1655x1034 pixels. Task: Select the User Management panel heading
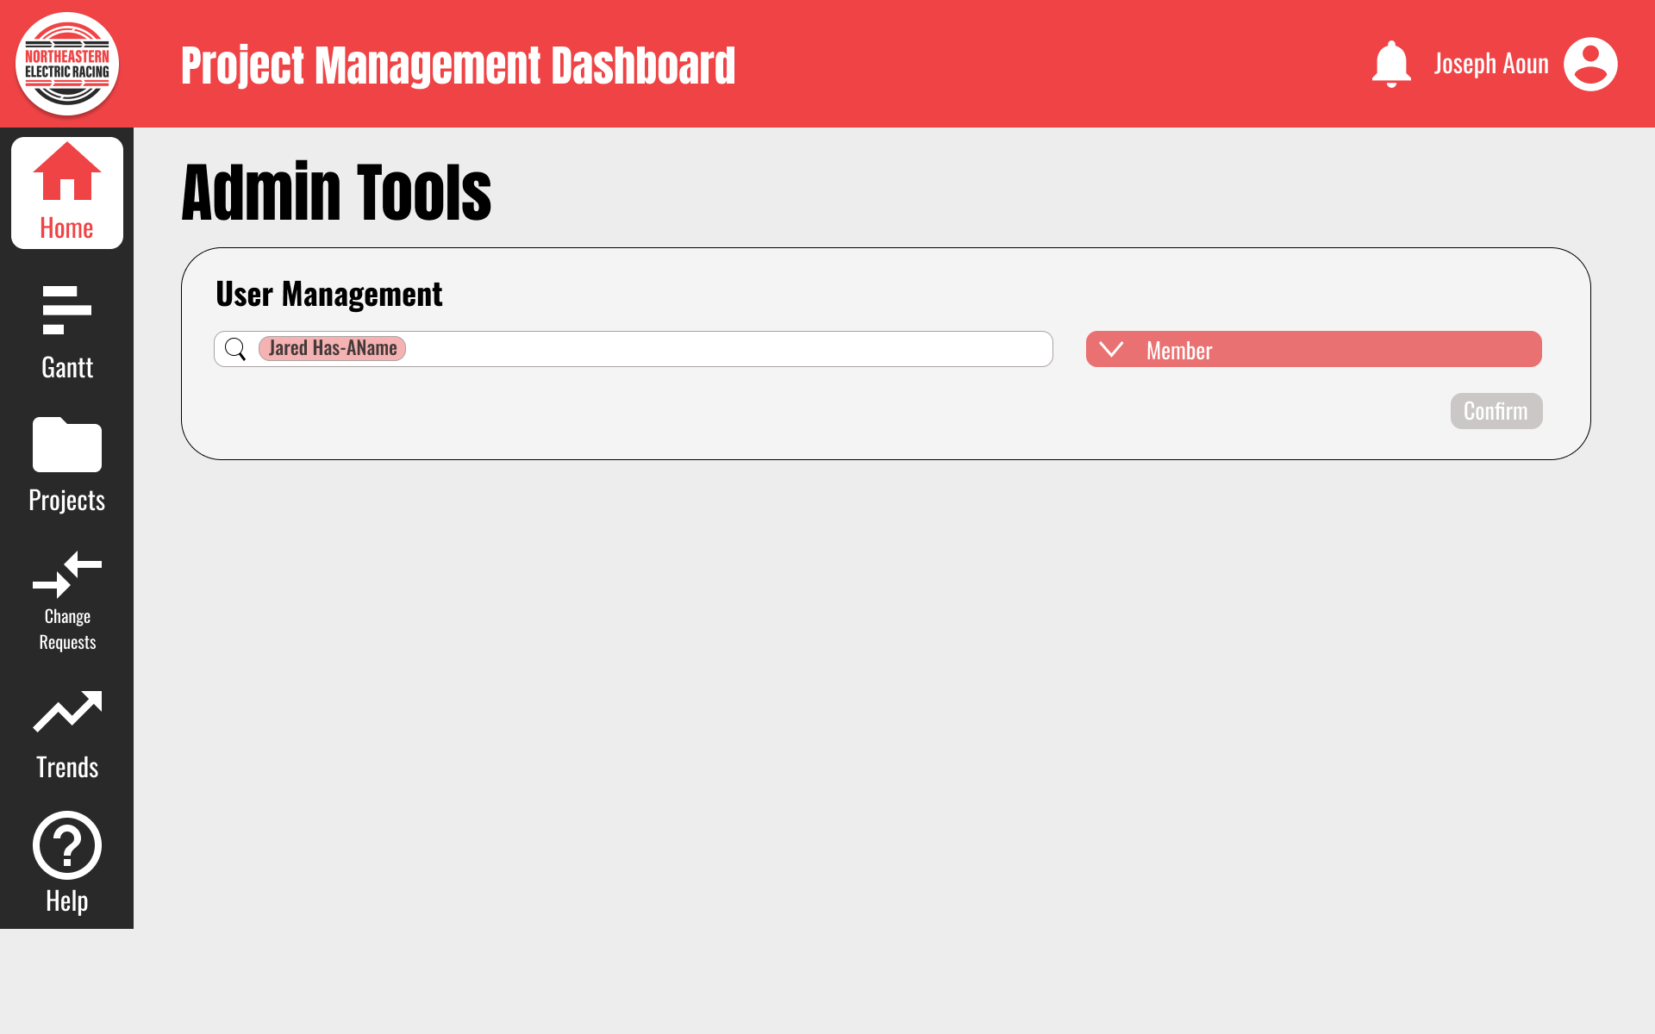(329, 294)
